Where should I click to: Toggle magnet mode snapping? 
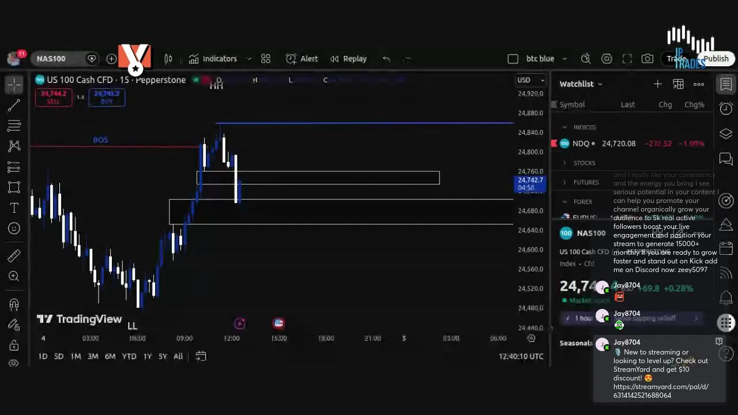tap(14, 304)
